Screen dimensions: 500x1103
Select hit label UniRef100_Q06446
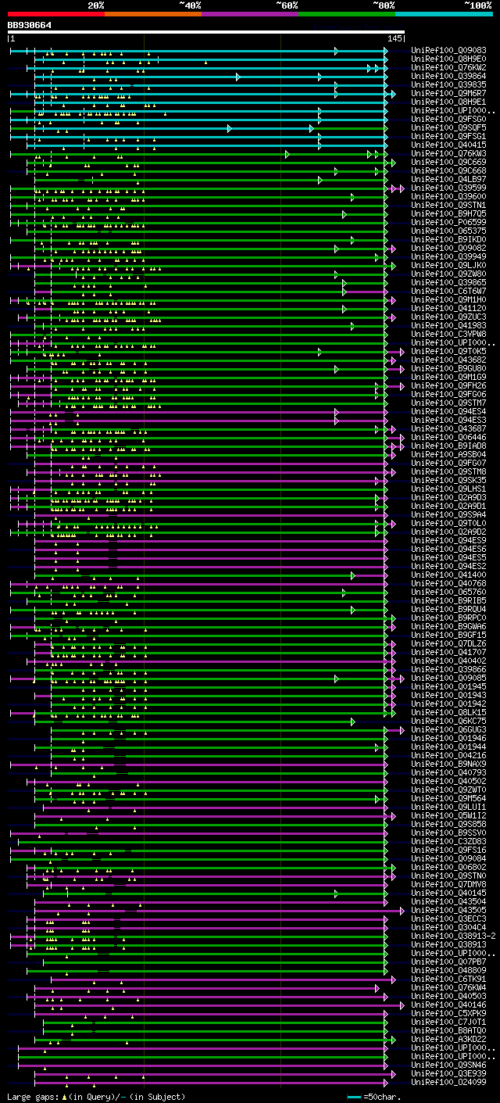(x=448, y=437)
